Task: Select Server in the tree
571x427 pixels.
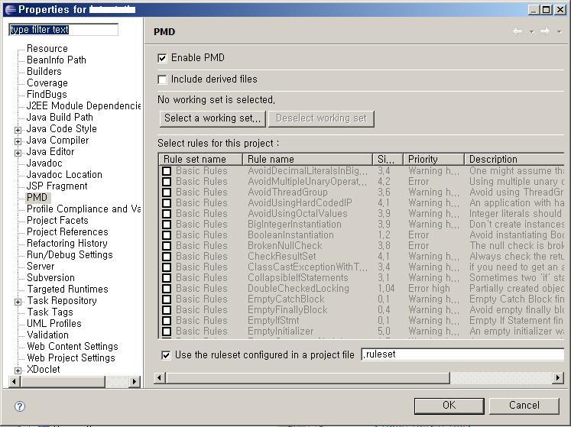Action: [41, 267]
